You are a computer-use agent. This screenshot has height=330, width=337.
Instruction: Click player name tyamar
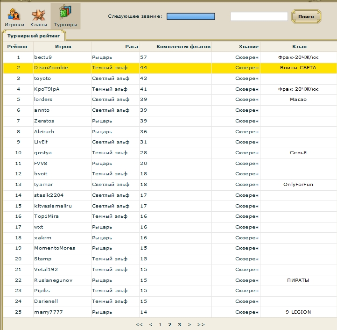[x=43, y=185]
